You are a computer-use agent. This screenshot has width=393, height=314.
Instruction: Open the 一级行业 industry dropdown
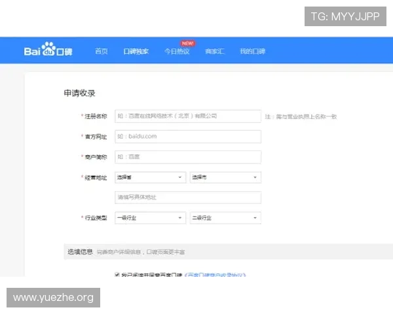pos(151,218)
